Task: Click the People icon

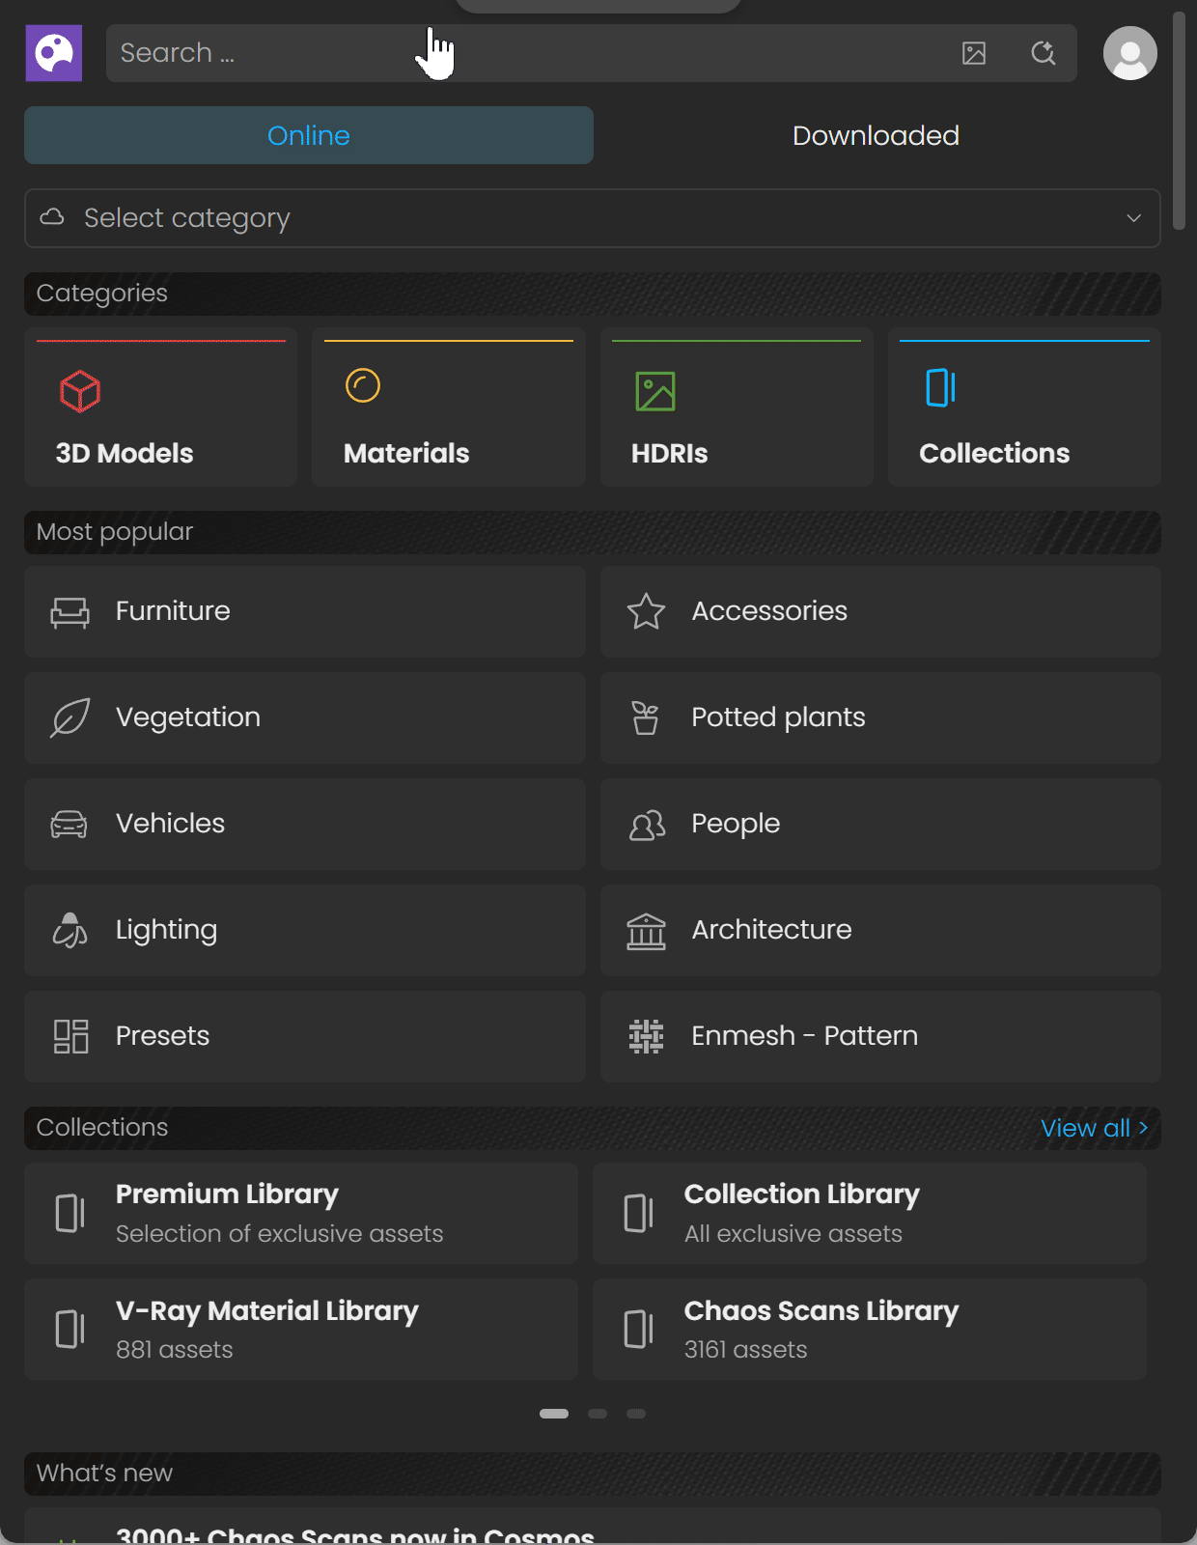Action: click(x=647, y=825)
